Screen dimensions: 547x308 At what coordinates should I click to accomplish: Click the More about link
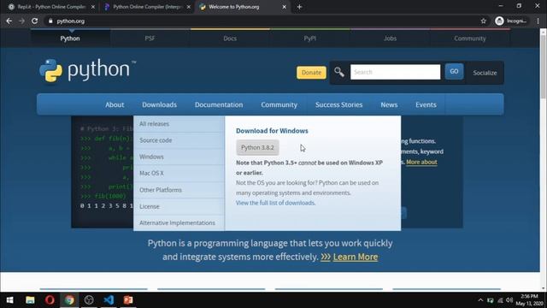tap(421, 162)
